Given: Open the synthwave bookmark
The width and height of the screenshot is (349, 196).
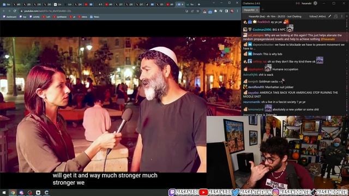Looking at the screenshot, I should (60, 17).
